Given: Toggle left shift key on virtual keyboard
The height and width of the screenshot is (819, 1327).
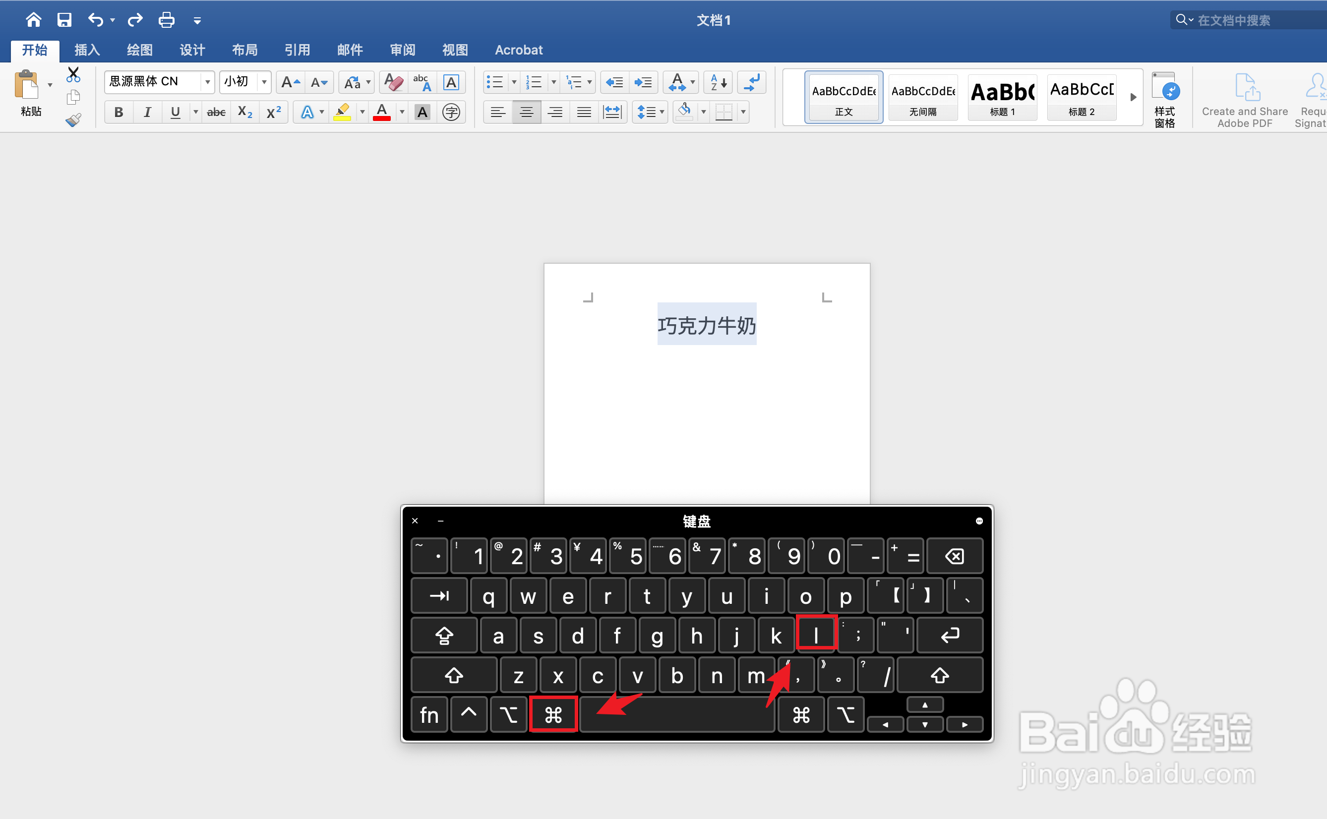Looking at the screenshot, I should [454, 675].
